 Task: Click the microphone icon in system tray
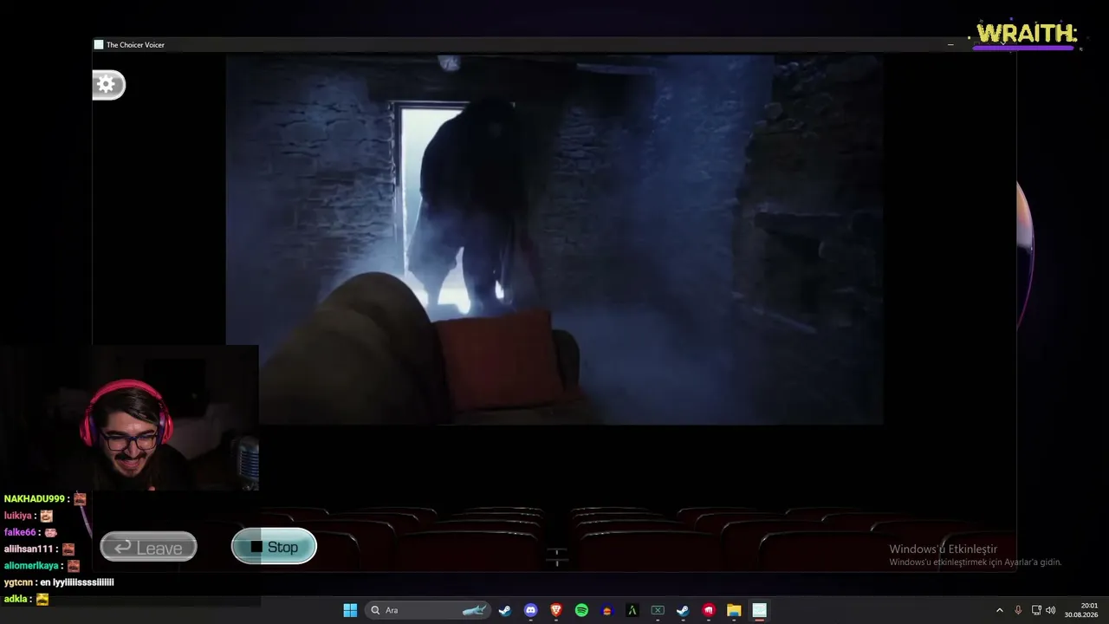[1018, 610]
